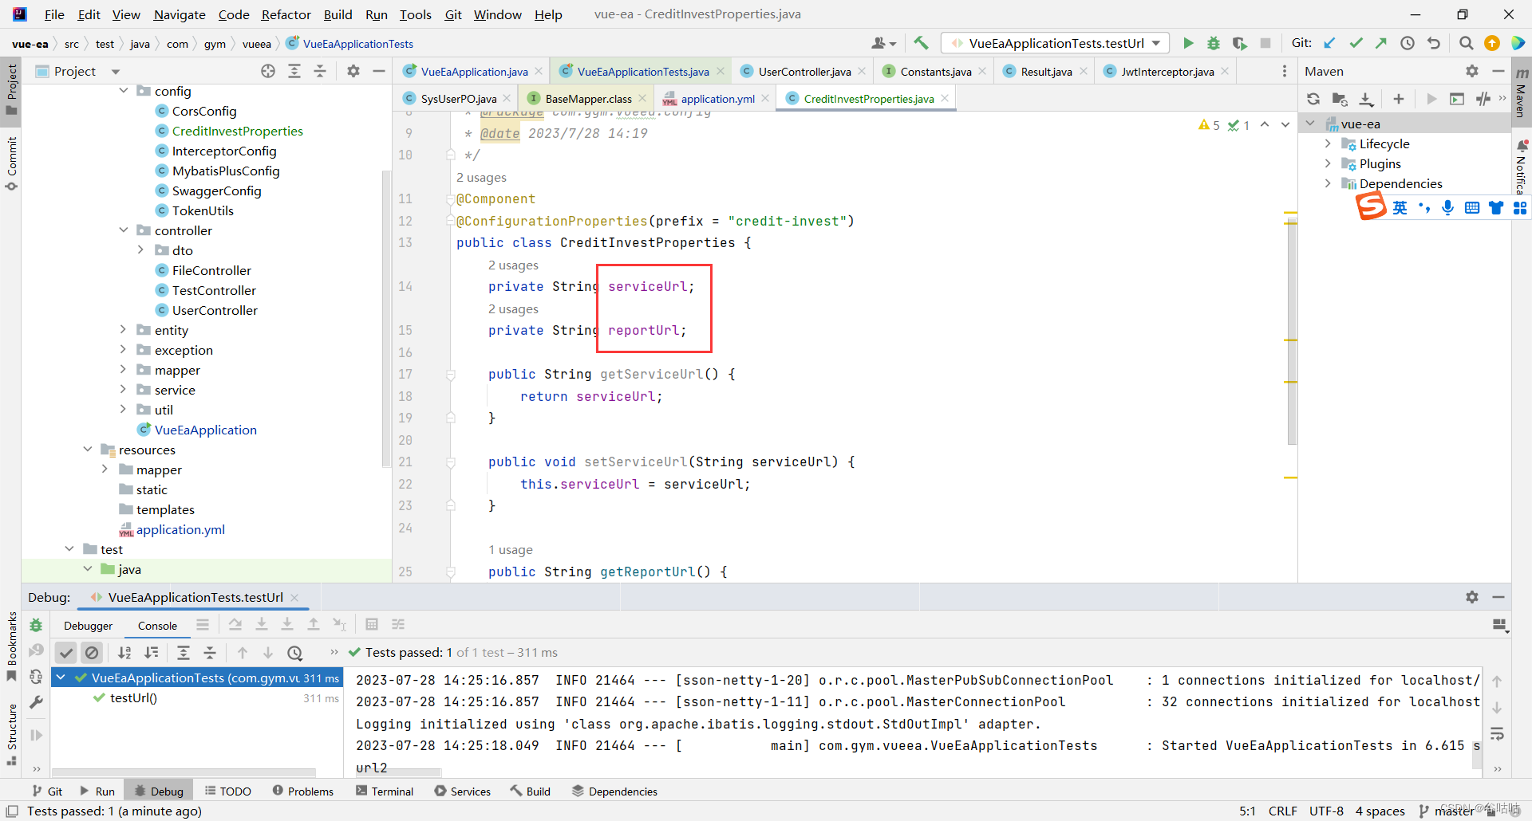Open the Navigate menu
The width and height of the screenshot is (1532, 821).
coord(180,14)
